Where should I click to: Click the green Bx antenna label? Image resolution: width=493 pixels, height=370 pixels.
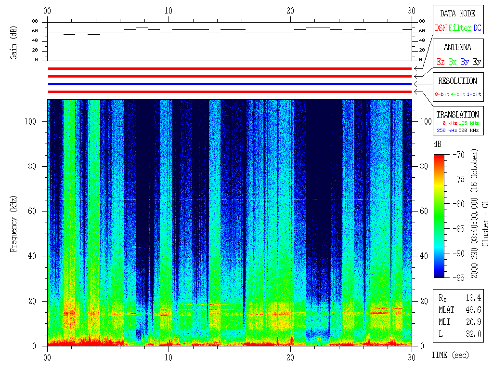[x=453, y=62]
